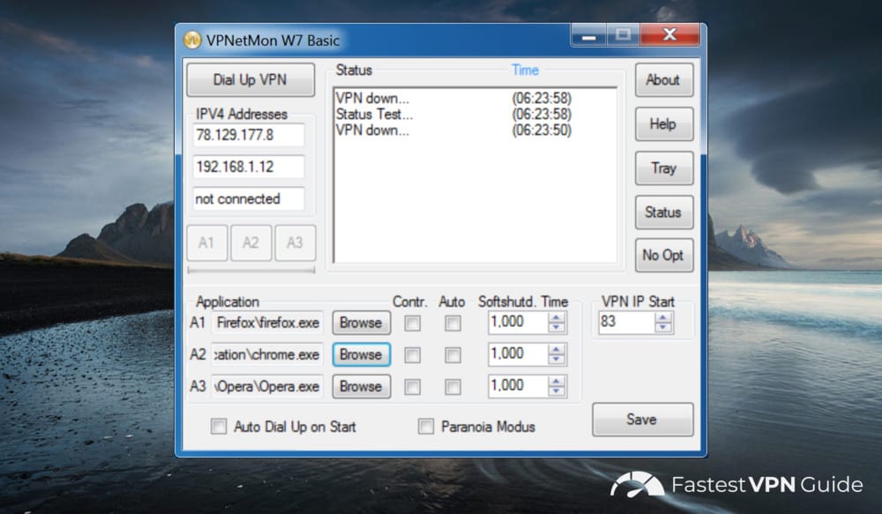Image resolution: width=882 pixels, height=514 pixels.
Task: Browse for application A1 Firefox
Action: point(361,323)
